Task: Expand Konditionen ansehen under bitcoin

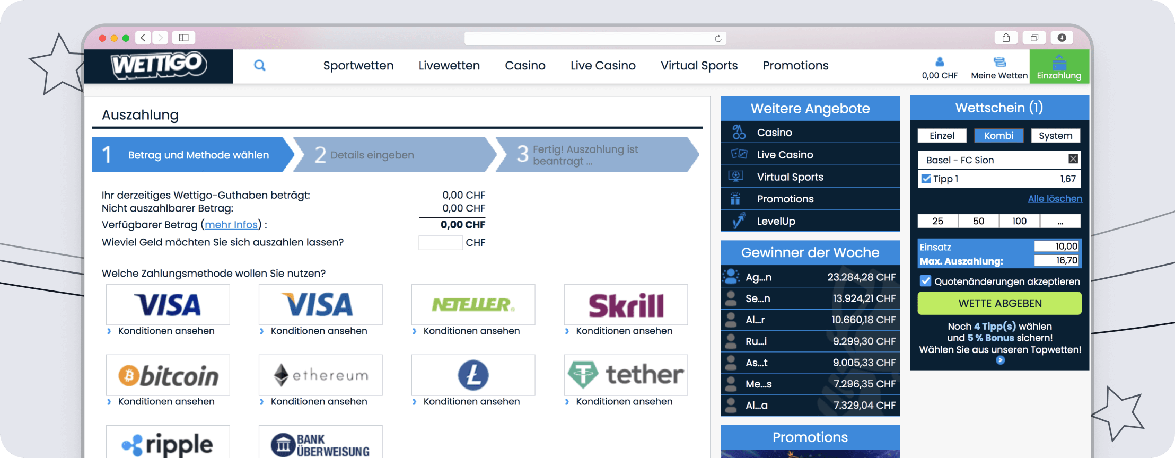Action: pos(166,401)
